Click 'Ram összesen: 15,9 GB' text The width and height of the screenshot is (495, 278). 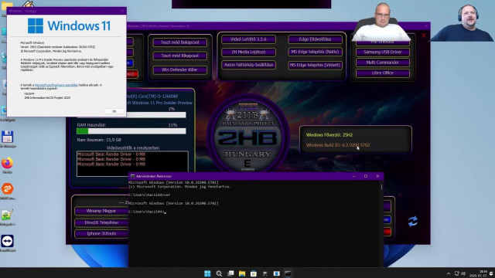tap(99, 140)
